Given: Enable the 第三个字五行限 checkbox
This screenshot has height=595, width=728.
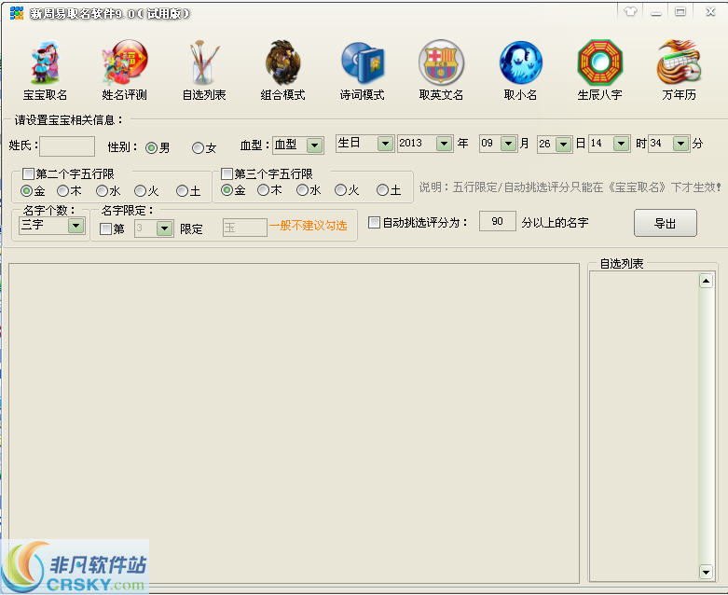Looking at the screenshot, I should pos(227,174).
